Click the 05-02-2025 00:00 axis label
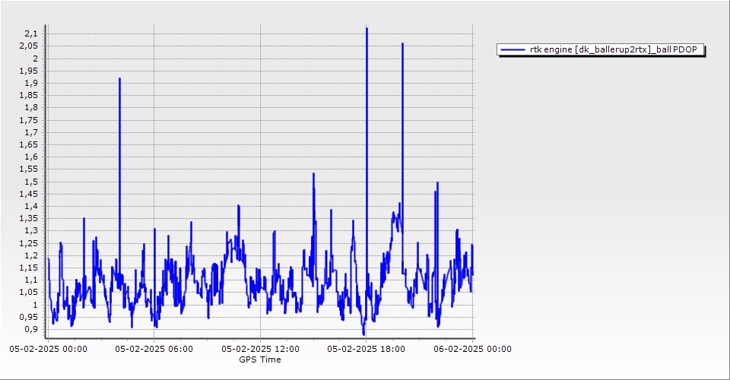 click(x=48, y=349)
